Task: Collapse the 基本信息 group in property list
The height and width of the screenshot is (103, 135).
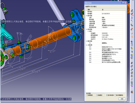Action: [86, 16]
